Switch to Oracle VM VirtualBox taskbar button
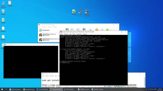163x91 pixels. click(x=43, y=89)
